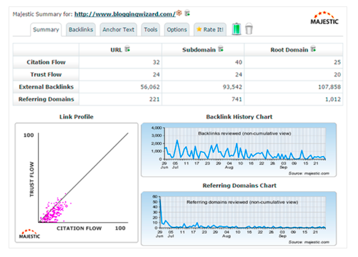Click the Rate It! star button

(x=210, y=30)
